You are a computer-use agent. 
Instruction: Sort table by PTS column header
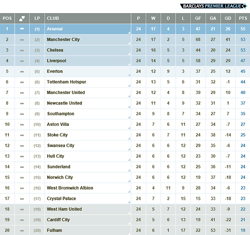243,18
